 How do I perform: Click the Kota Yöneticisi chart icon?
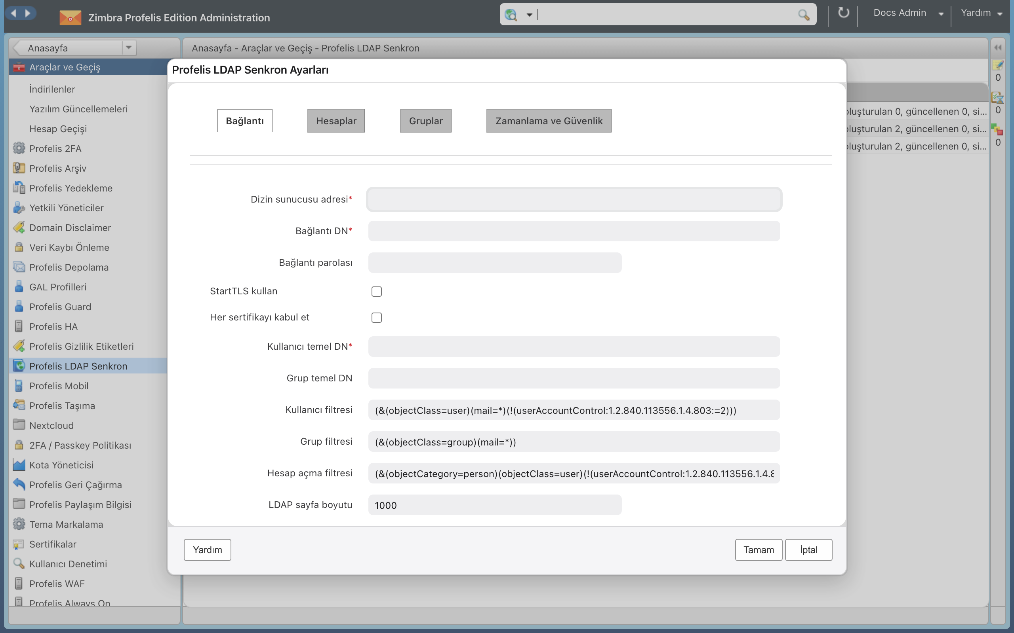[x=19, y=465]
